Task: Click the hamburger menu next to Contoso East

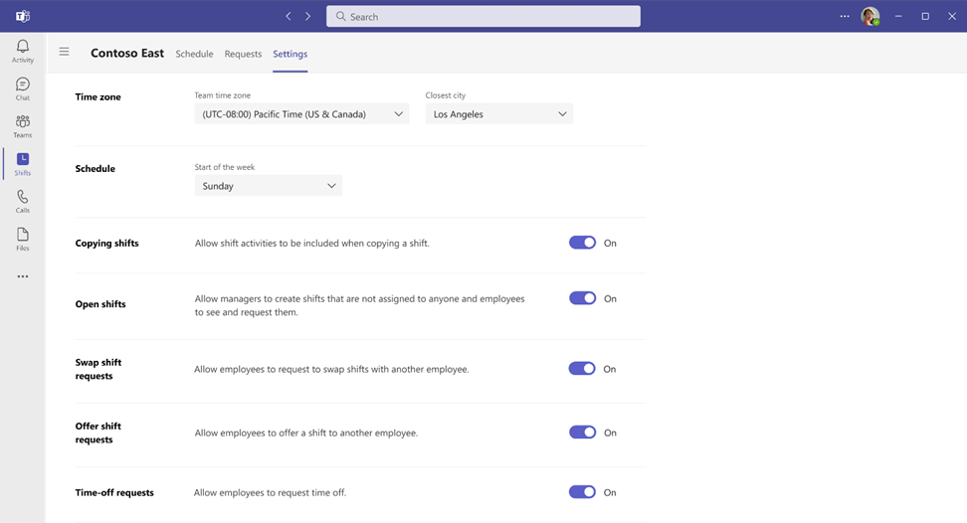Action: click(x=64, y=52)
